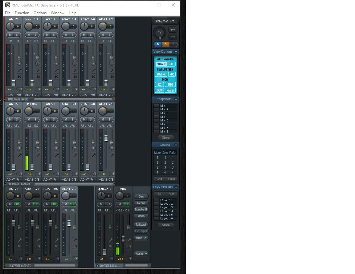
Task: Click the TotalMix app icon in title bar
Action: [x=8, y=5]
